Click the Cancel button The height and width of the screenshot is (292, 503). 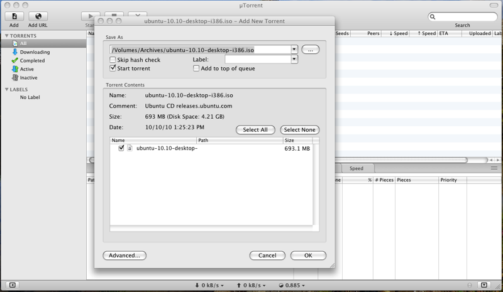267,256
